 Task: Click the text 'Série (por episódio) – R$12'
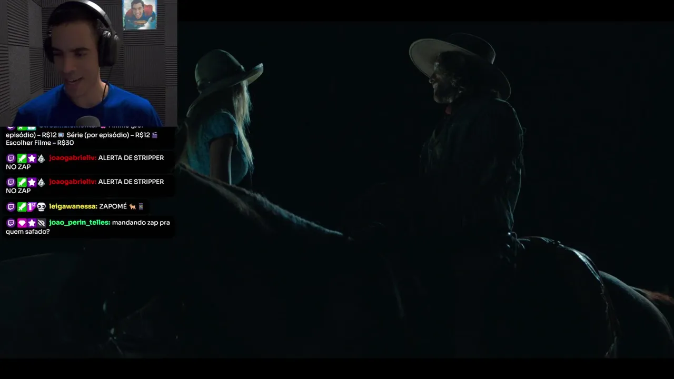[x=108, y=135]
